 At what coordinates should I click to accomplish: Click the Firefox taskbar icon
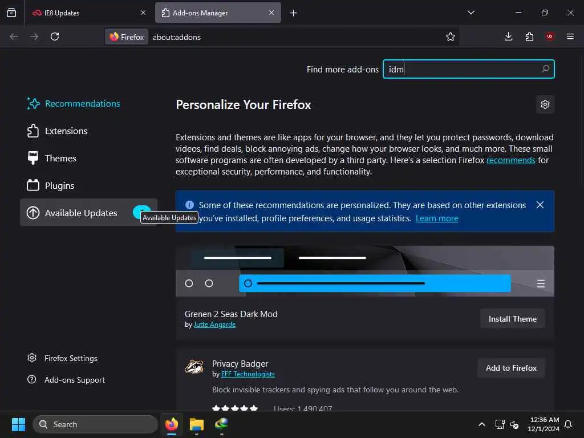172,424
